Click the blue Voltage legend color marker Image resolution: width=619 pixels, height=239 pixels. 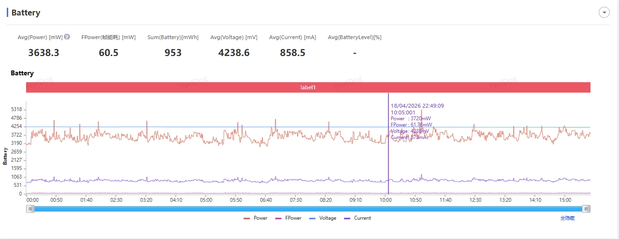(x=312, y=218)
